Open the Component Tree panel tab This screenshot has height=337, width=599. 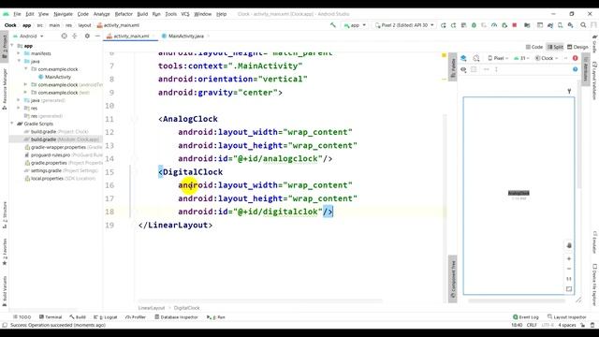point(453,279)
